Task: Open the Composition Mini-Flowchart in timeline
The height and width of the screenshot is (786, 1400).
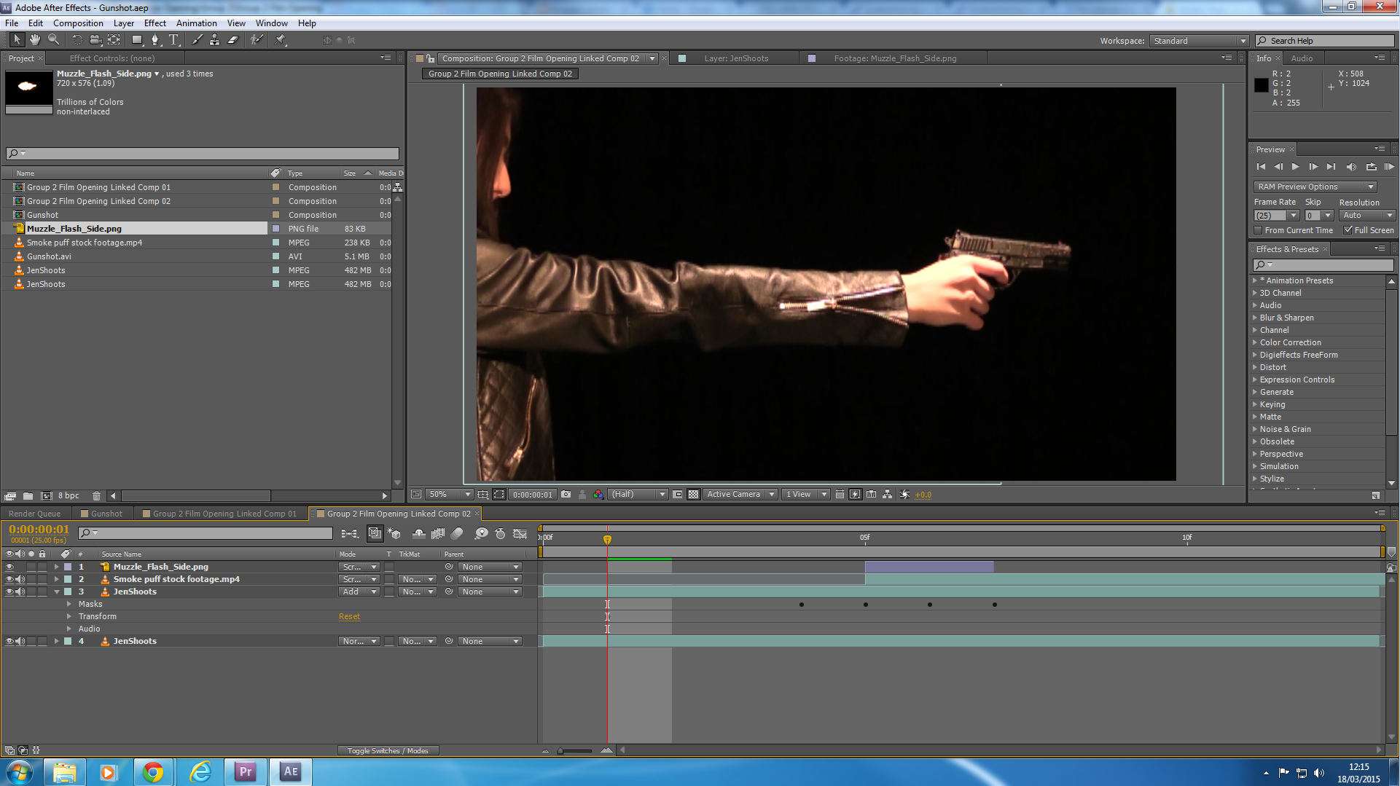Action: 350,534
